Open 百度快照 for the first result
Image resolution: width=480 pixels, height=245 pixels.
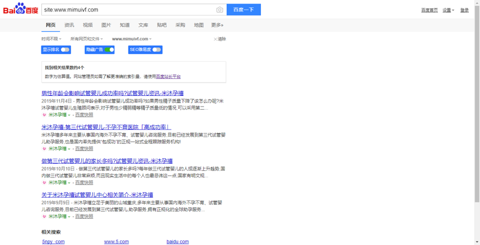(x=84, y=114)
